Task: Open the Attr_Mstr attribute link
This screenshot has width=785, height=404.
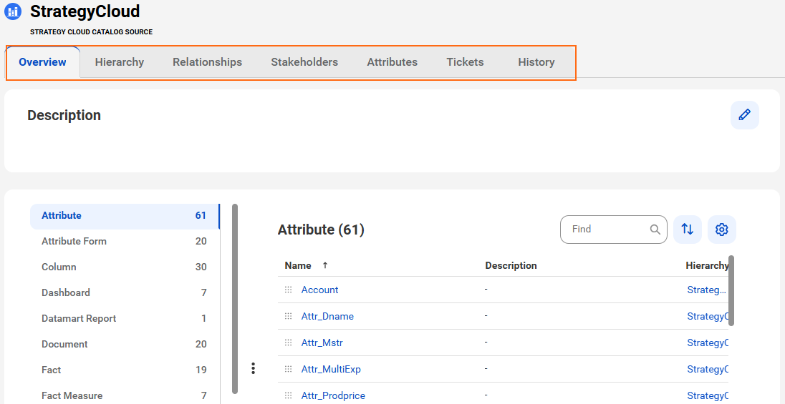Action: (x=322, y=343)
